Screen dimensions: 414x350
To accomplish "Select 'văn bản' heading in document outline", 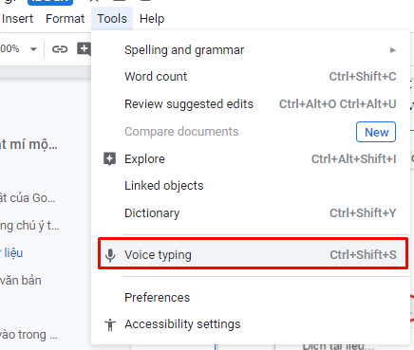I will (21, 281).
